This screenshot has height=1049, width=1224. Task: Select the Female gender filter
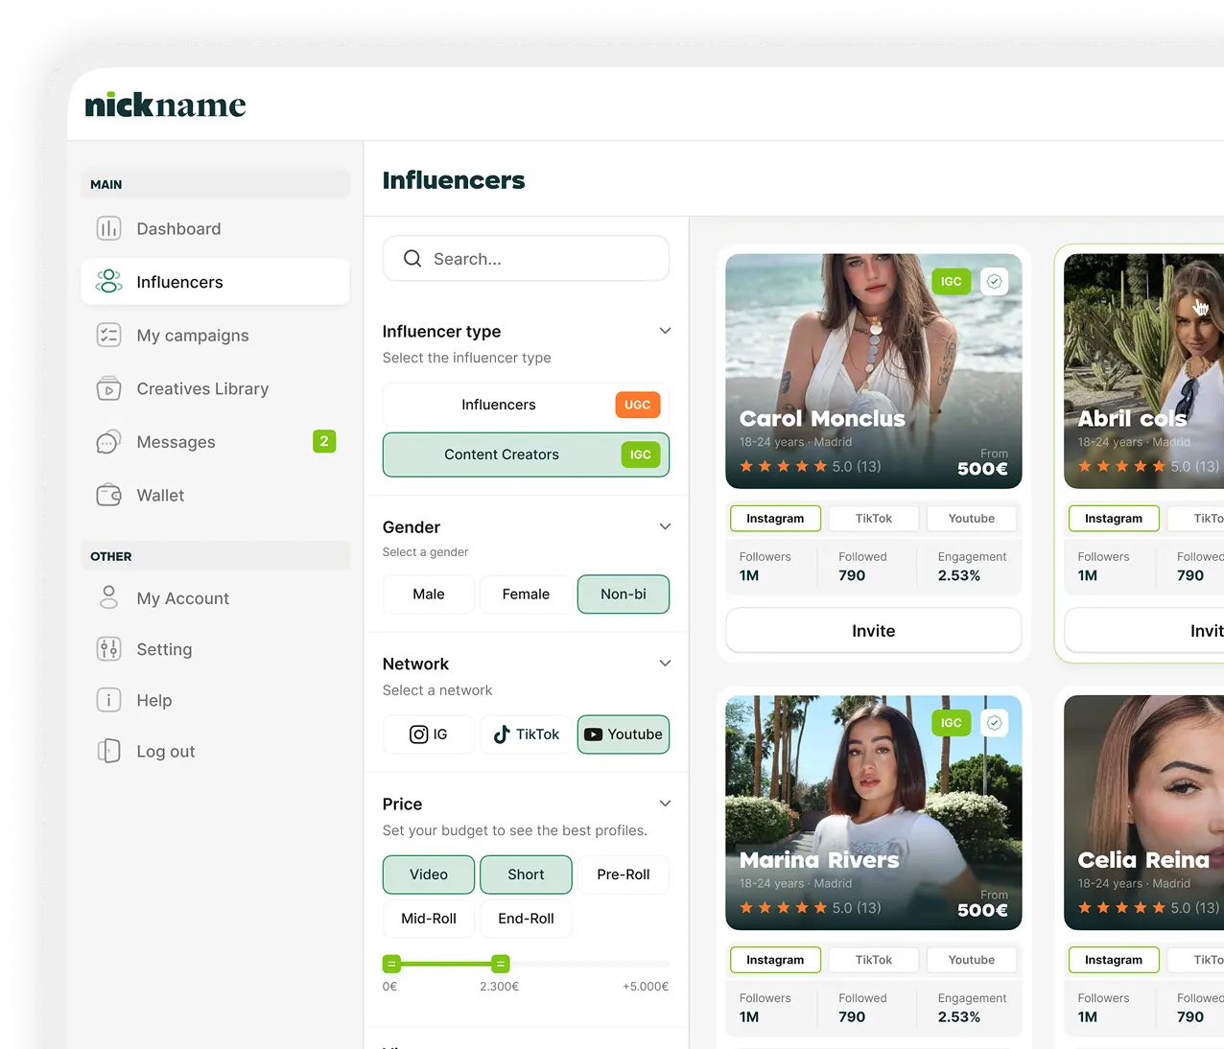[x=526, y=594]
